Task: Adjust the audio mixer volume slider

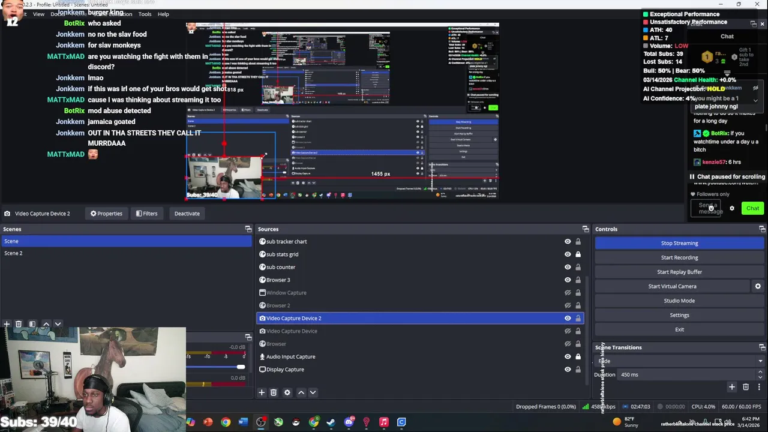Action: coord(241,367)
